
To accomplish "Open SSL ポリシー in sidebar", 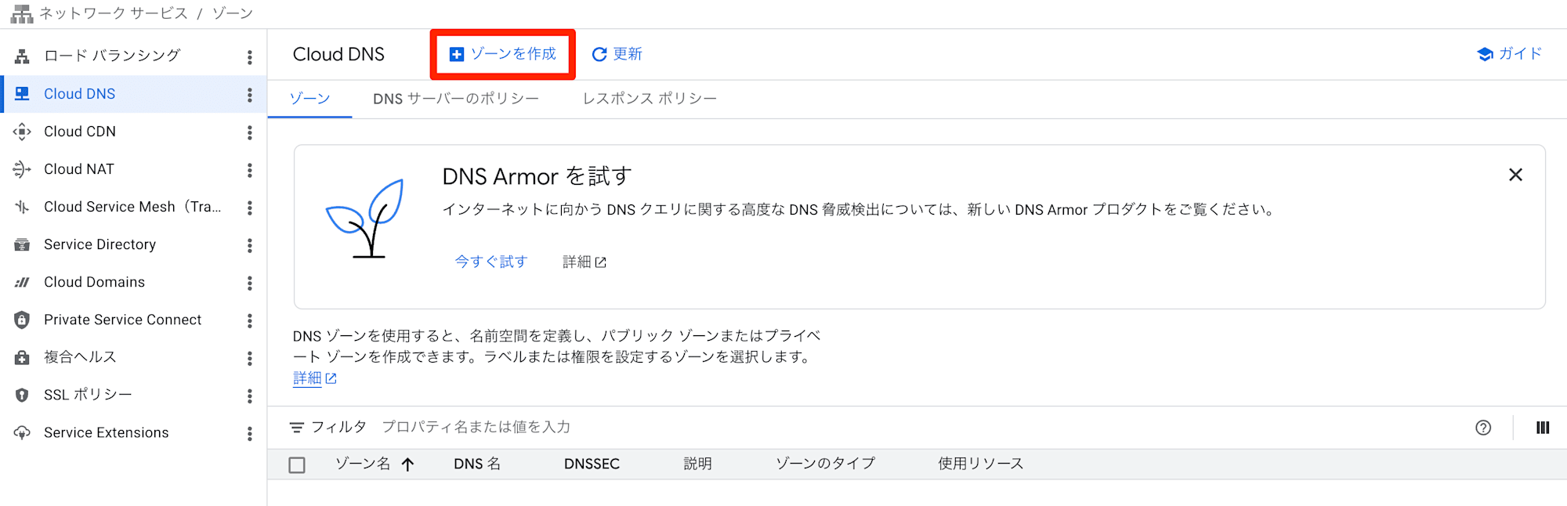I will pyautogui.click(x=88, y=395).
